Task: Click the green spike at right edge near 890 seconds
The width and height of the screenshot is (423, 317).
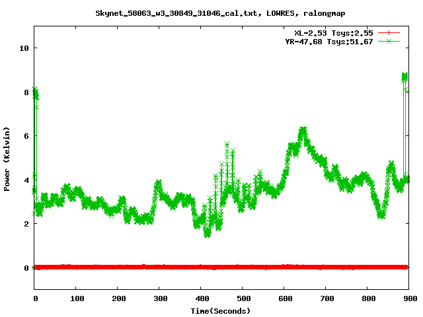Action: click(404, 77)
